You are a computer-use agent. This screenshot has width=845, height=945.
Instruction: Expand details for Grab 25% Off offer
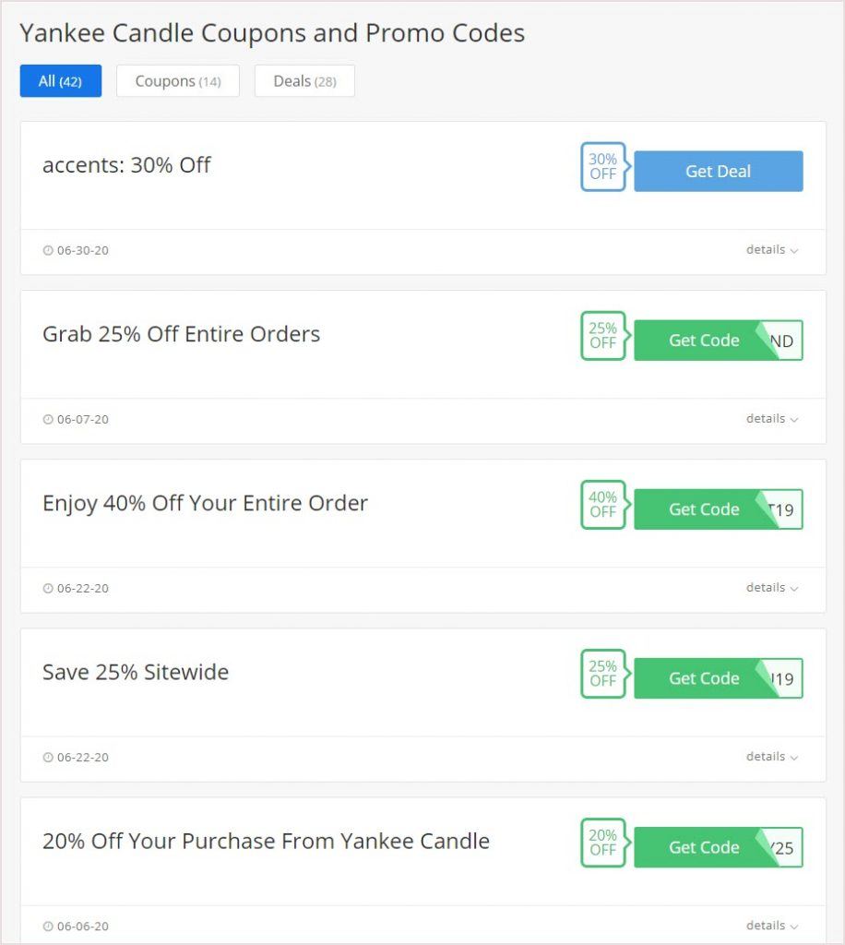tap(772, 418)
